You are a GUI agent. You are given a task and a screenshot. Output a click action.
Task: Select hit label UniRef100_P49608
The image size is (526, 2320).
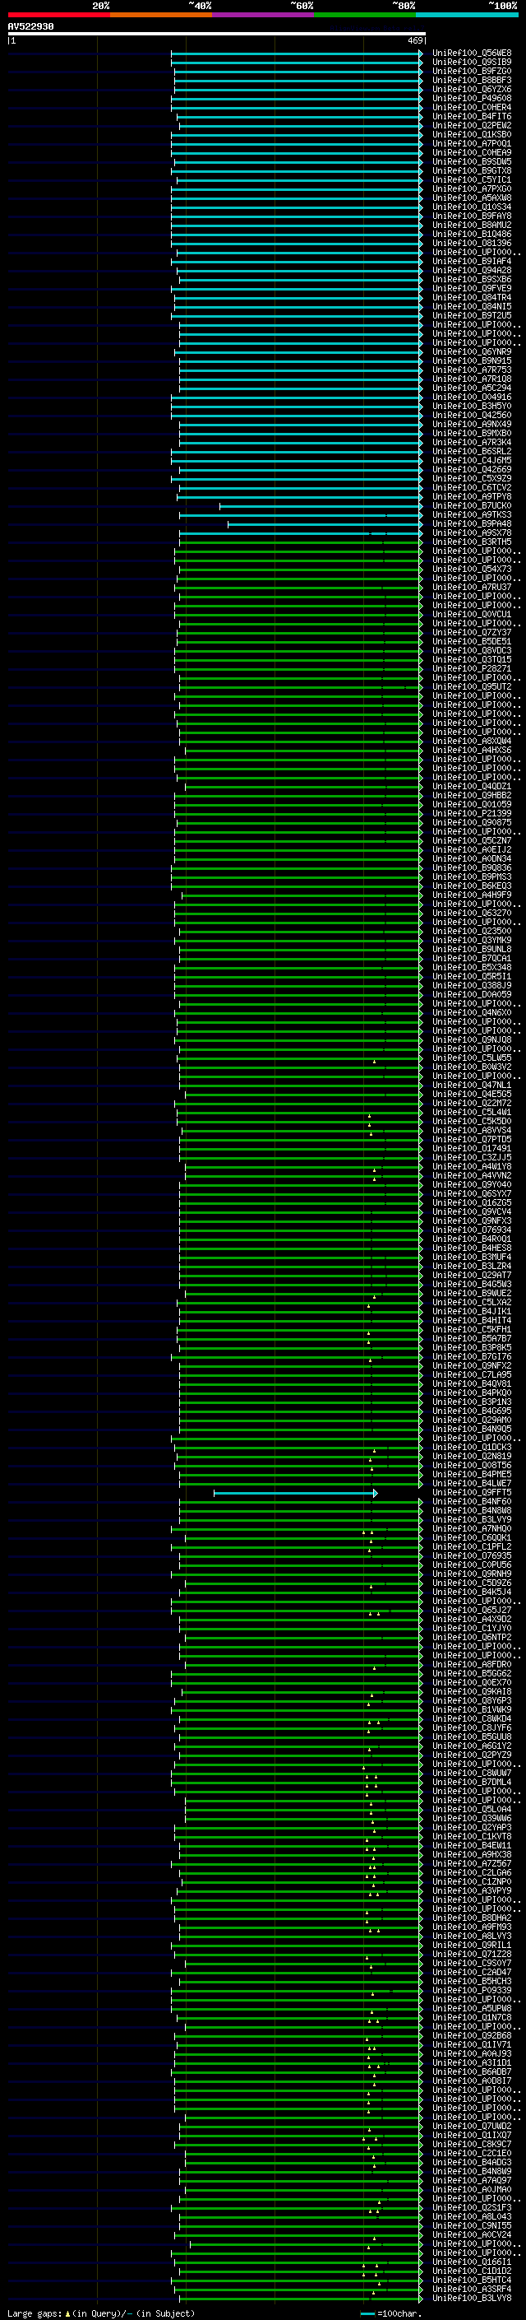coord(472,98)
